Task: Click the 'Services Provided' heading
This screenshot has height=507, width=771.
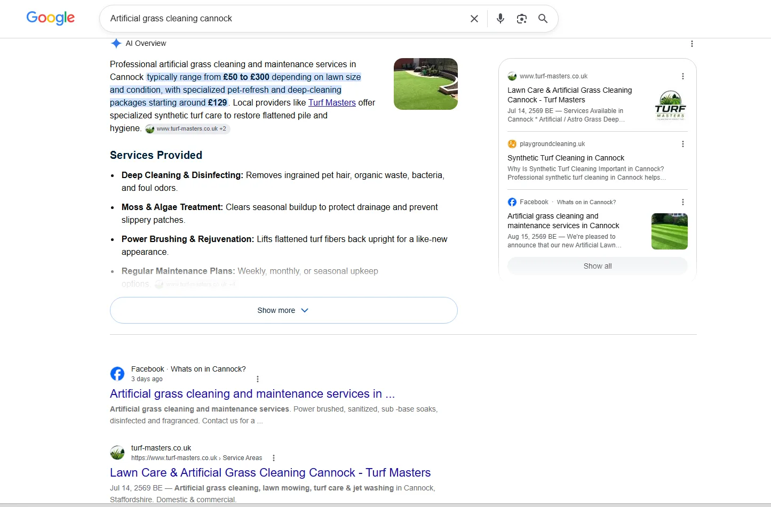Action: 156,155
